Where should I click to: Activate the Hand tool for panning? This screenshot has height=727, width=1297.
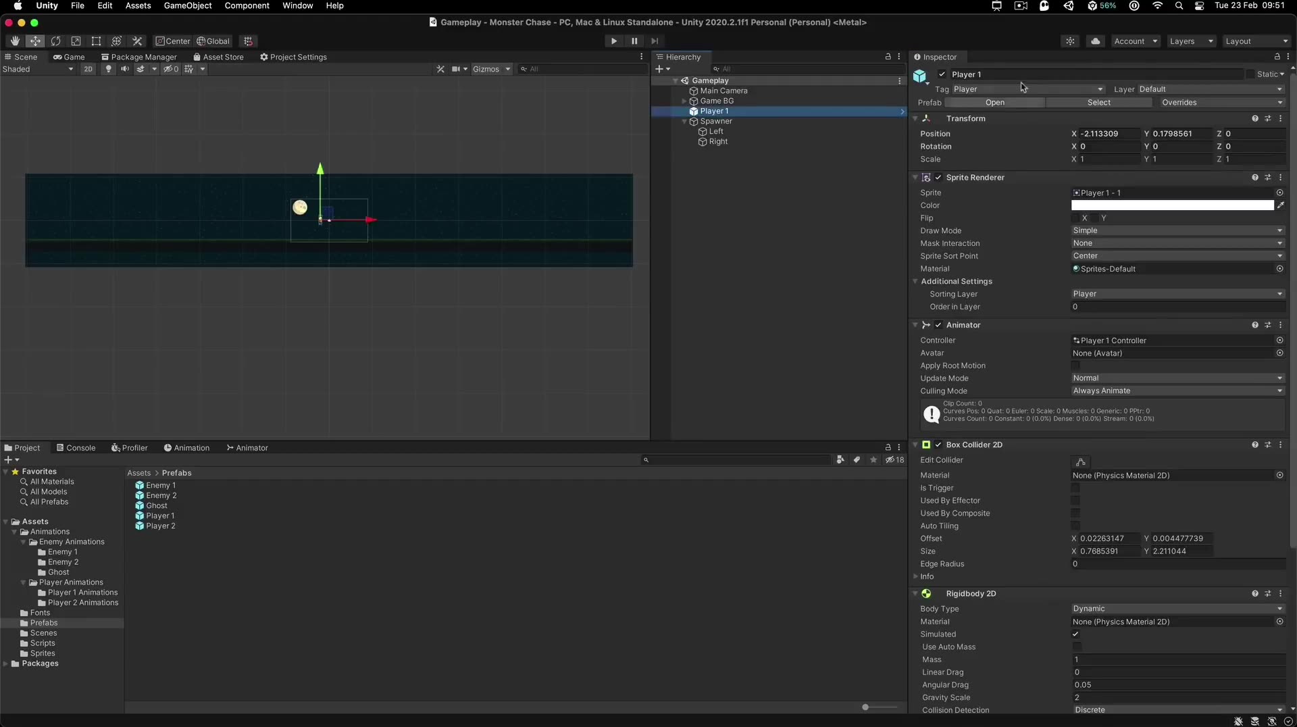[15, 41]
